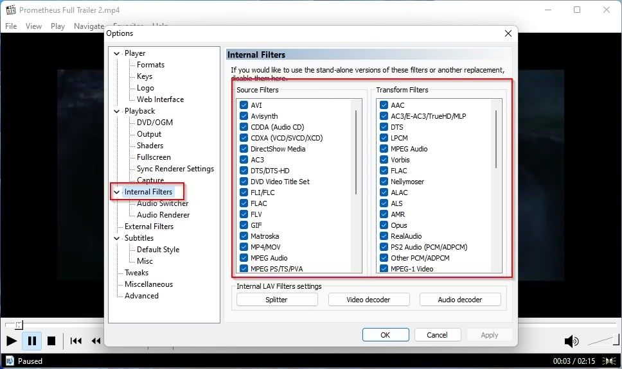This screenshot has width=622, height=369.
Task: Uncheck the Avisynth source filter
Action: pos(244,116)
